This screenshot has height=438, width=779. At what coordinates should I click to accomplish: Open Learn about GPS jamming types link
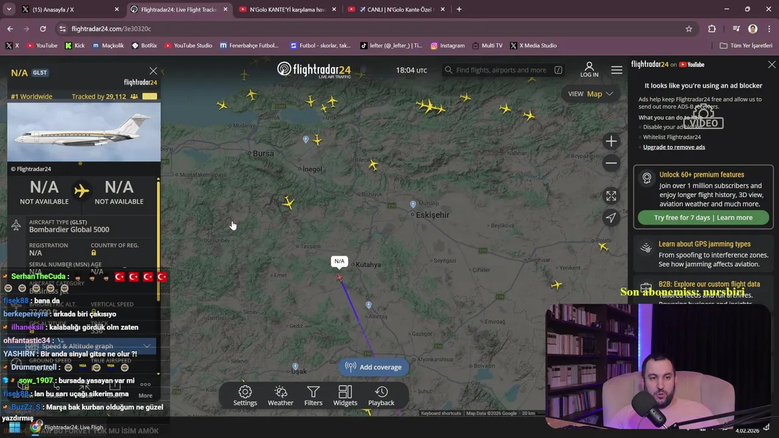704,244
